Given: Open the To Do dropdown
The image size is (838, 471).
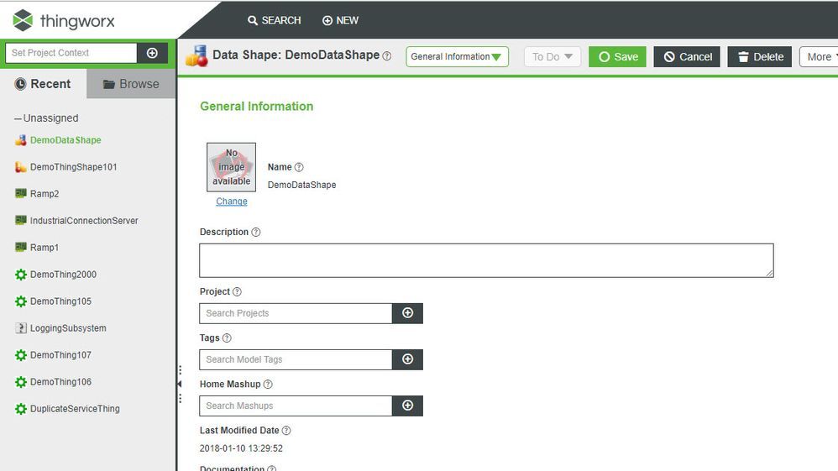Looking at the screenshot, I should (x=553, y=56).
